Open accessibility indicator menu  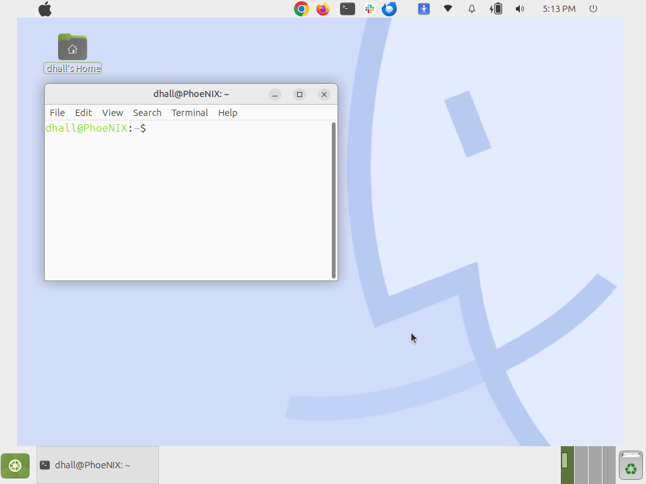coord(424,9)
